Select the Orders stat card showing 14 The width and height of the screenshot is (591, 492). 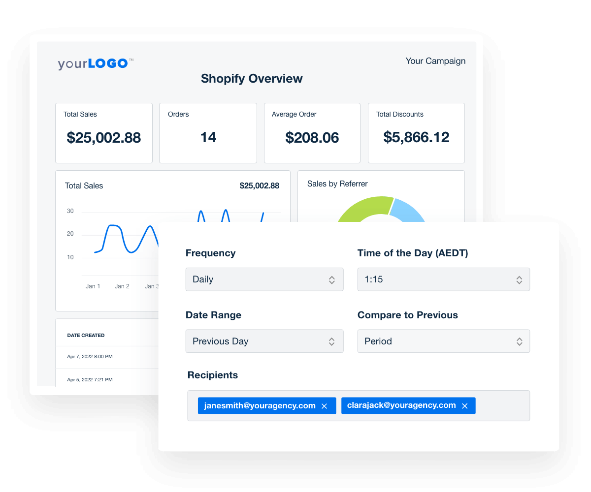click(208, 133)
